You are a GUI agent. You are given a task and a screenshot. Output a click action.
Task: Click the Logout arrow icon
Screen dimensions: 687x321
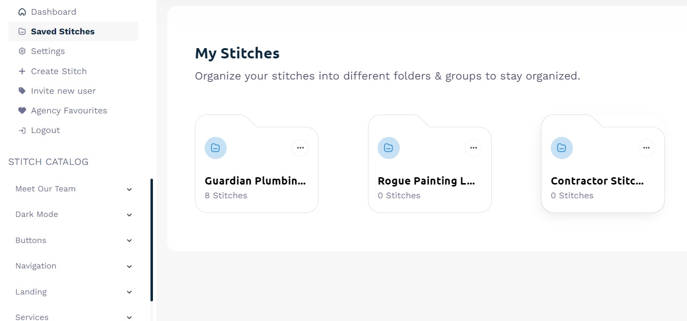point(22,131)
